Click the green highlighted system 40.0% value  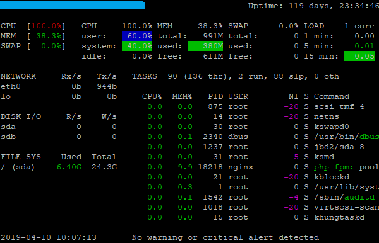pos(137,46)
